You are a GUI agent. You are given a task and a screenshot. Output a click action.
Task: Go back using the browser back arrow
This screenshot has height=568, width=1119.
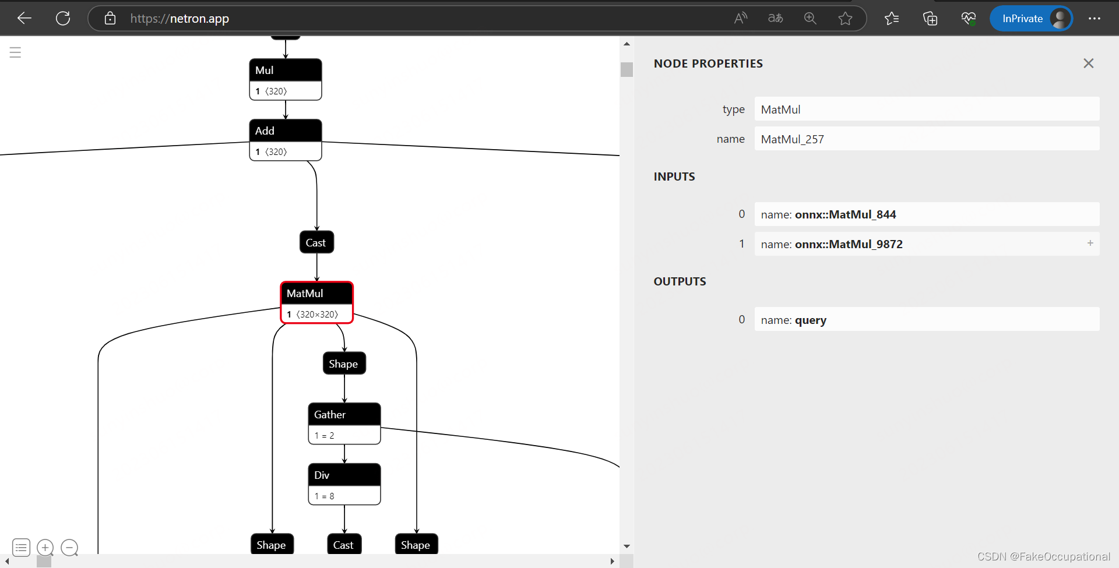coord(24,18)
